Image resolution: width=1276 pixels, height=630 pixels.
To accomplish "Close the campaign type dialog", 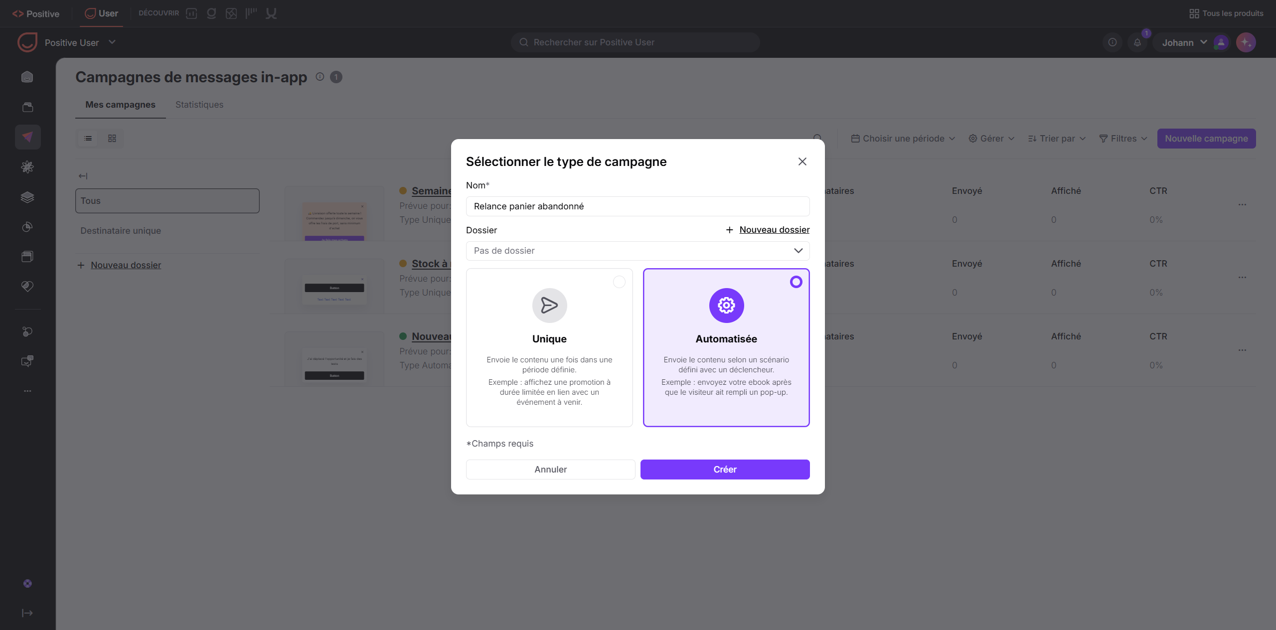I will pyautogui.click(x=802, y=161).
